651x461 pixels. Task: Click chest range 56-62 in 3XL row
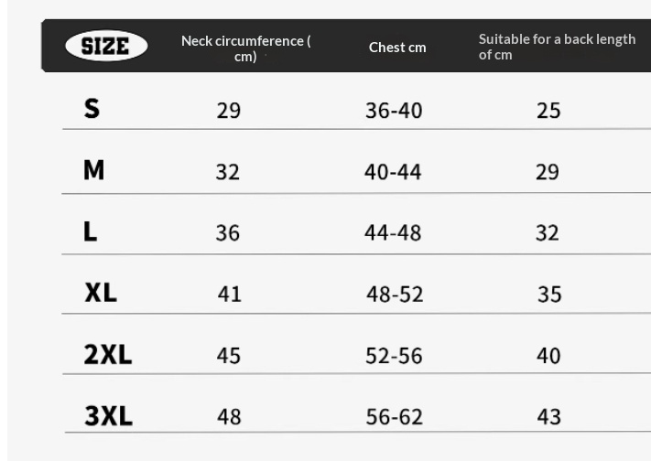pyautogui.click(x=395, y=417)
